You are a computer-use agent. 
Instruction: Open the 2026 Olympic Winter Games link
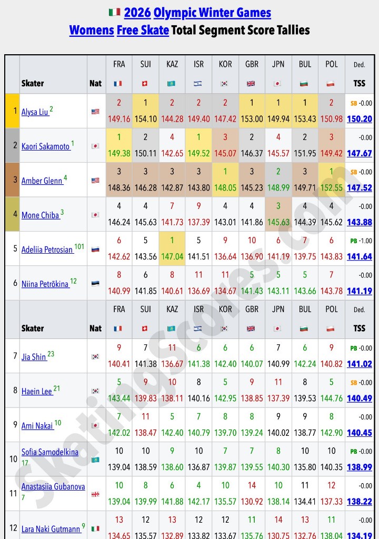pyautogui.click(x=197, y=13)
